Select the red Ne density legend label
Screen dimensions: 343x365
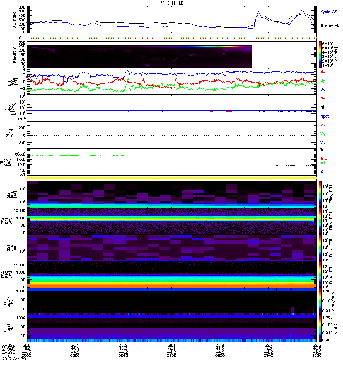(323, 98)
